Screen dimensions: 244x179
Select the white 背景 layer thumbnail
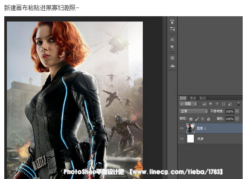tap(190, 138)
